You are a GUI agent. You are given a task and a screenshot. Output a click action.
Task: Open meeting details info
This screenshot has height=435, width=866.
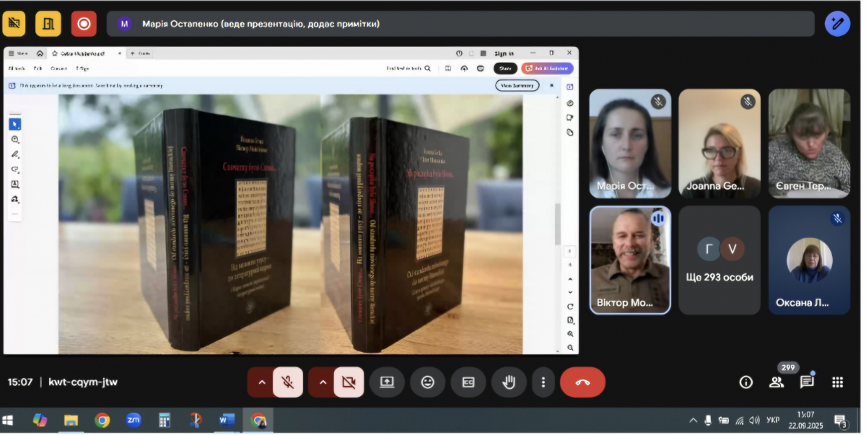point(746,382)
